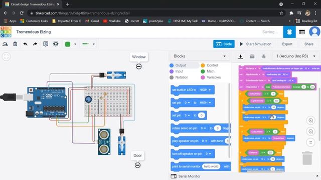This screenshot has height=180, width=321.
Task: Zoom in the code workspace
Action: pyautogui.click(x=310, y=120)
